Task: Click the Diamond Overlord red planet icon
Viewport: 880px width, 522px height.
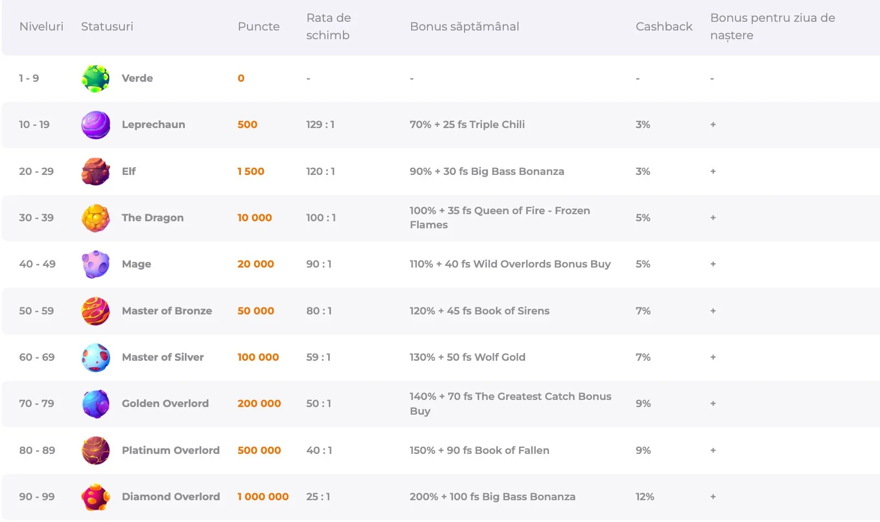Action: [x=95, y=497]
